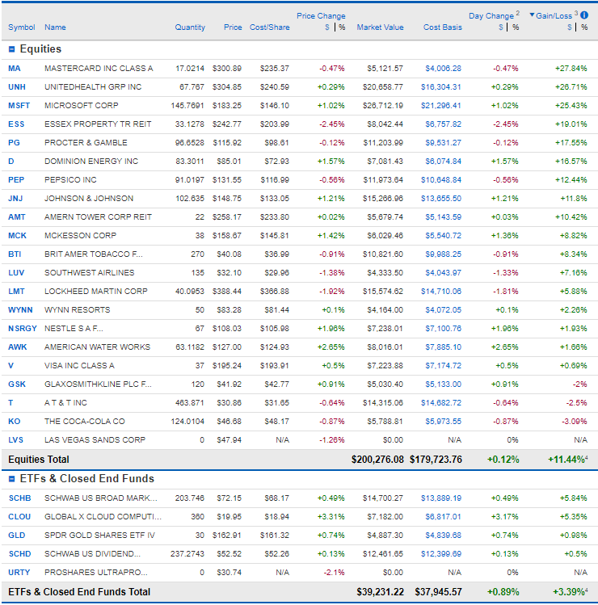Open the SCHB symbol link
Viewport: 598px width, 605px height.
pyautogui.click(x=19, y=498)
